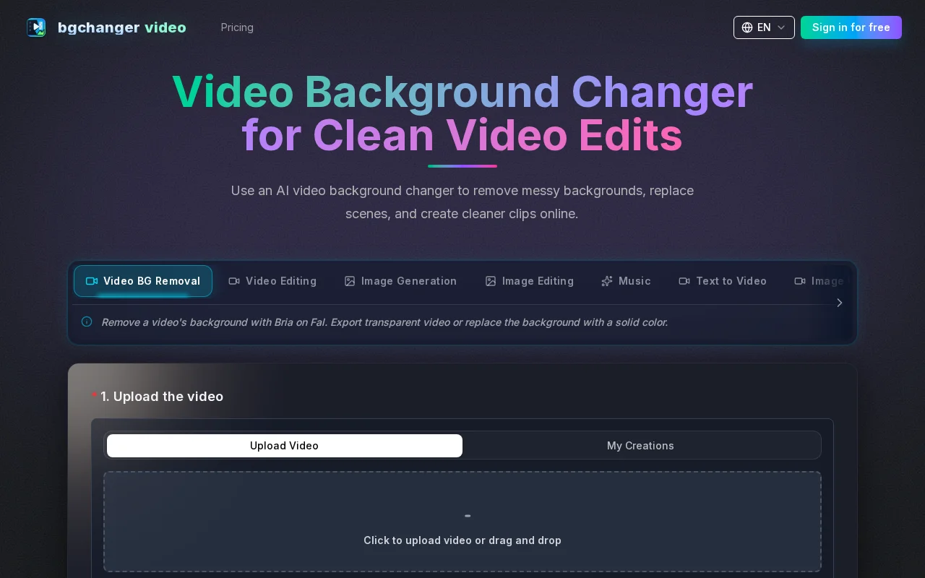The height and width of the screenshot is (578, 925).
Task: Click the Text to Video camera icon
Action: point(684,281)
